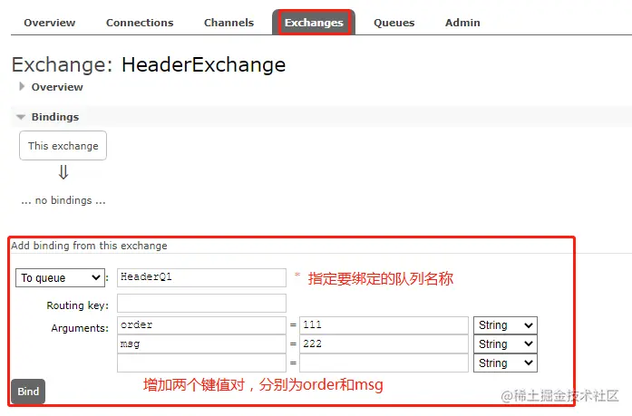Image resolution: width=632 pixels, height=416 pixels.
Task: Focus the Routing key input field
Action: 201,304
